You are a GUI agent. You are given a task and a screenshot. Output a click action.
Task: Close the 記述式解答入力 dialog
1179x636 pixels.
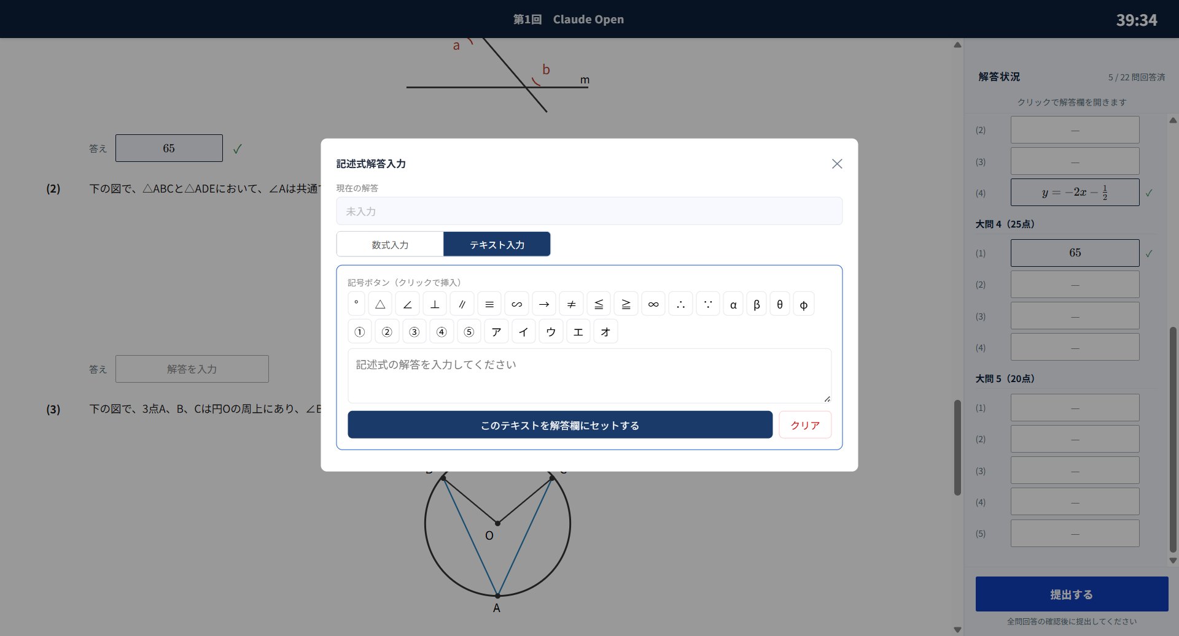coord(837,164)
